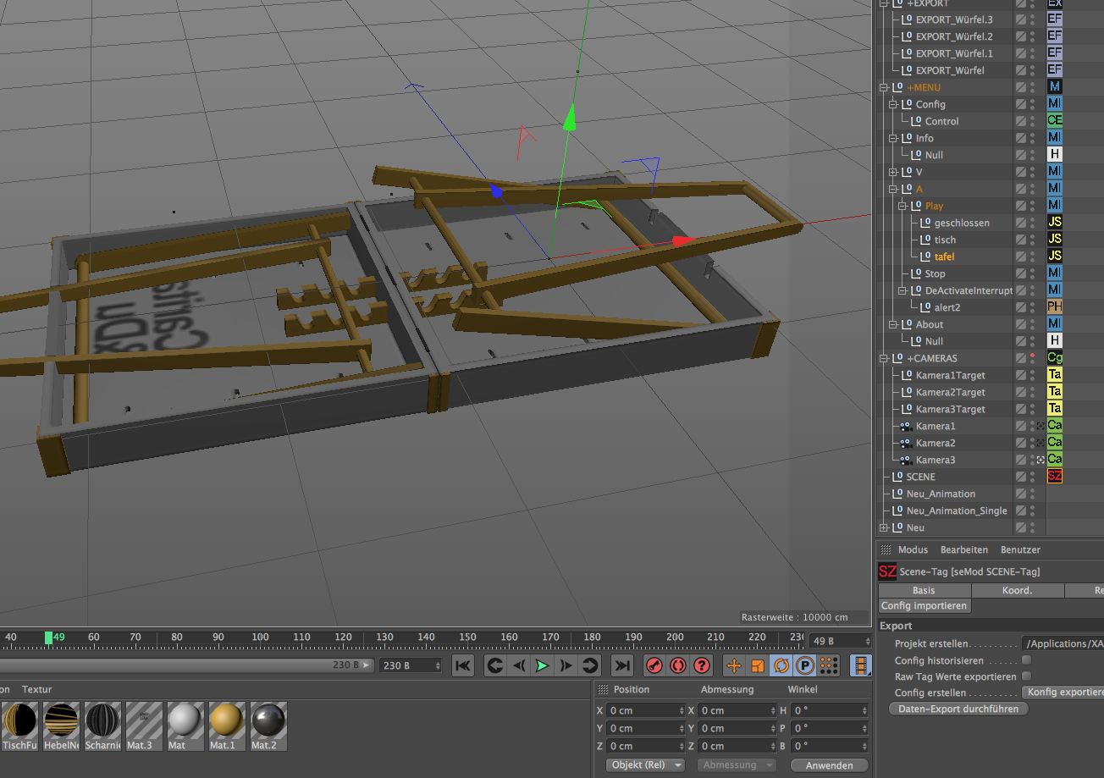Click the Daten-Export durchführen button

[958, 709]
